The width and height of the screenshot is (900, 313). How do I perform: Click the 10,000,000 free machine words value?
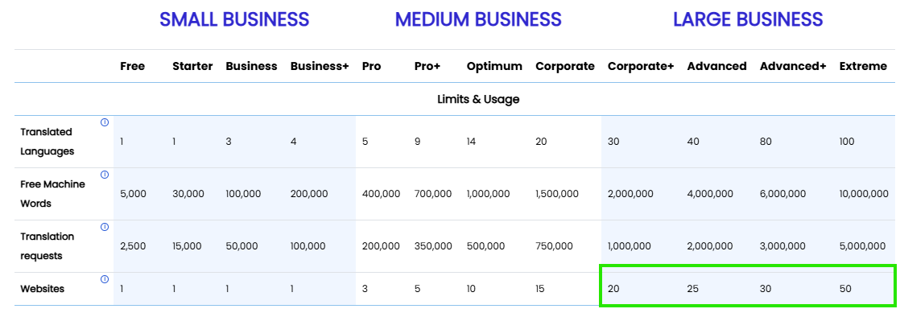coord(863,194)
